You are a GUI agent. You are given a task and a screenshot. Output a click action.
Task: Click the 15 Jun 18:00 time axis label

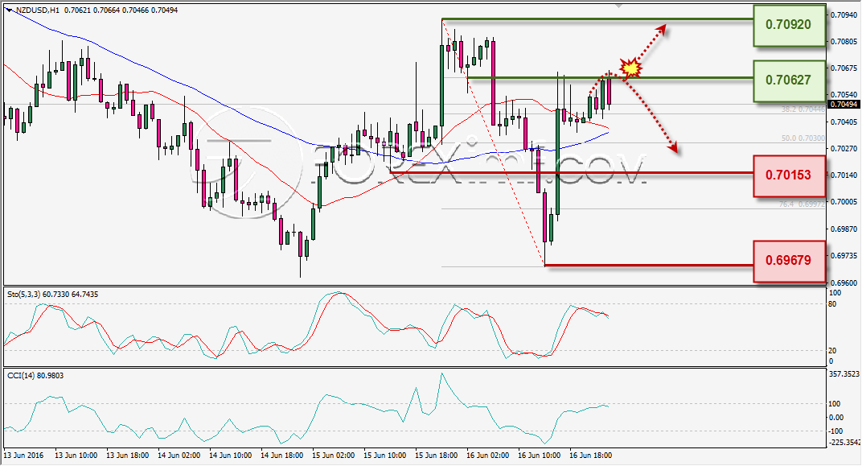[x=436, y=456]
